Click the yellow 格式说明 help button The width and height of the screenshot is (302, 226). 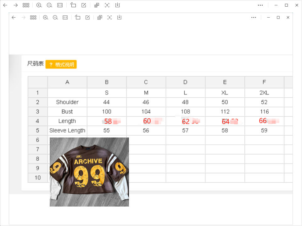tap(61, 64)
